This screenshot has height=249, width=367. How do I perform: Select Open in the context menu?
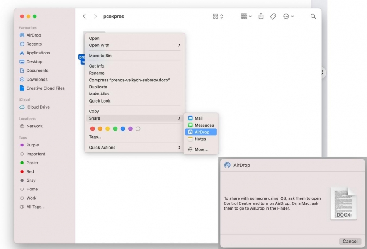[x=135, y=39]
